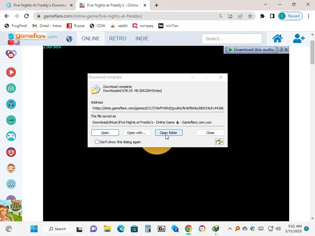This screenshot has width=315, height=236.
Task: Click the robot character sidebar icon
Action: (x=11, y=104)
